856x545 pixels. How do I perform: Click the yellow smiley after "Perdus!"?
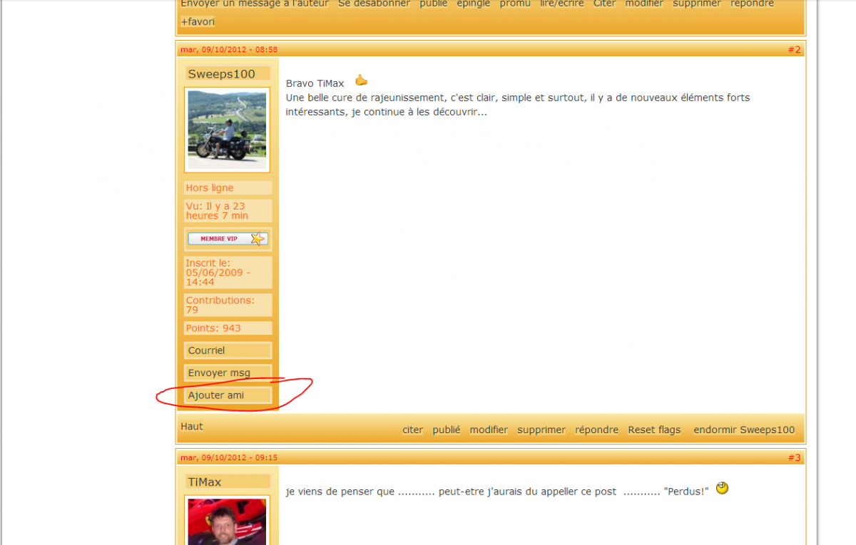click(x=722, y=489)
